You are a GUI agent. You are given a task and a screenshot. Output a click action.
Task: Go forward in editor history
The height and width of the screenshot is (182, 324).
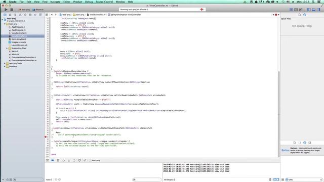[55, 15]
